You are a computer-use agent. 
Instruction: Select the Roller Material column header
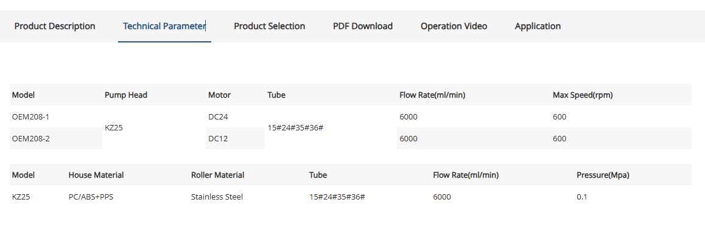pos(217,175)
